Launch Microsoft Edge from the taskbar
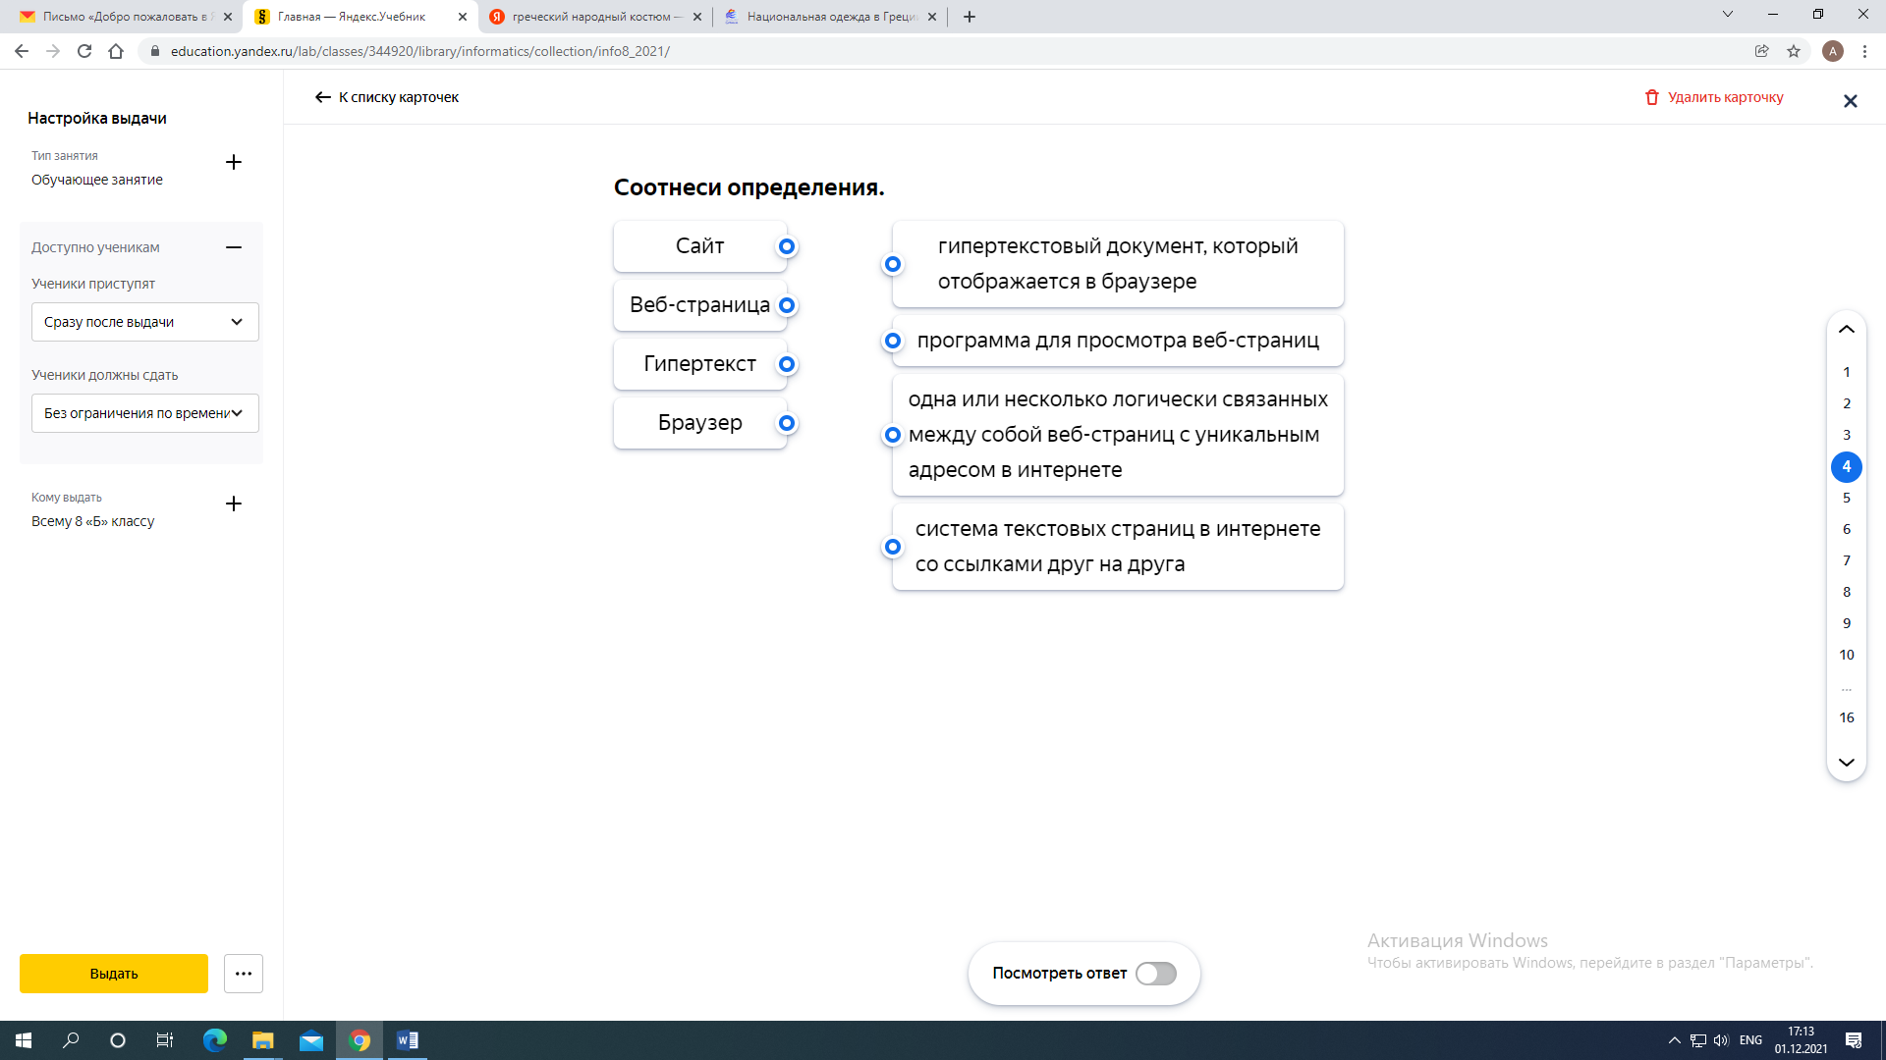The width and height of the screenshot is (1886, 1060). click(214, 1040)
